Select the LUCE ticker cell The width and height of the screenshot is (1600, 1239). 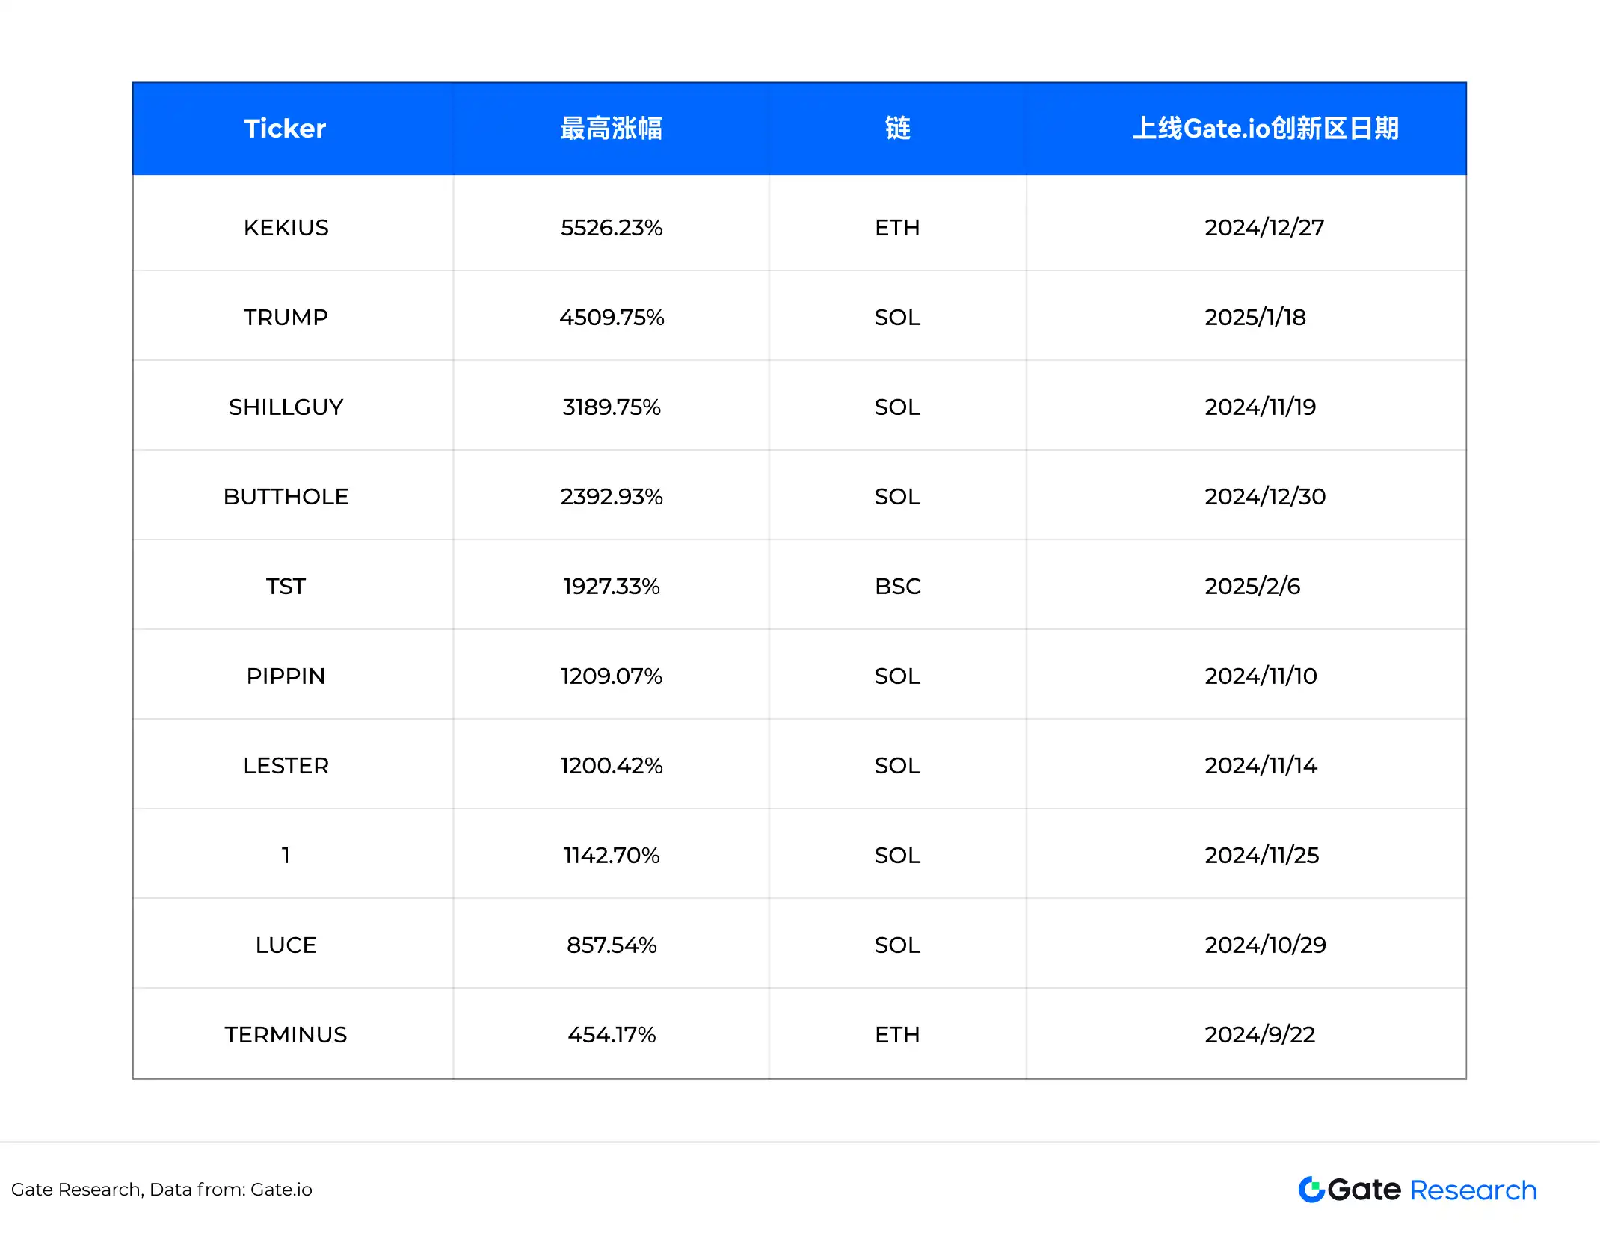tap(286, 945)
